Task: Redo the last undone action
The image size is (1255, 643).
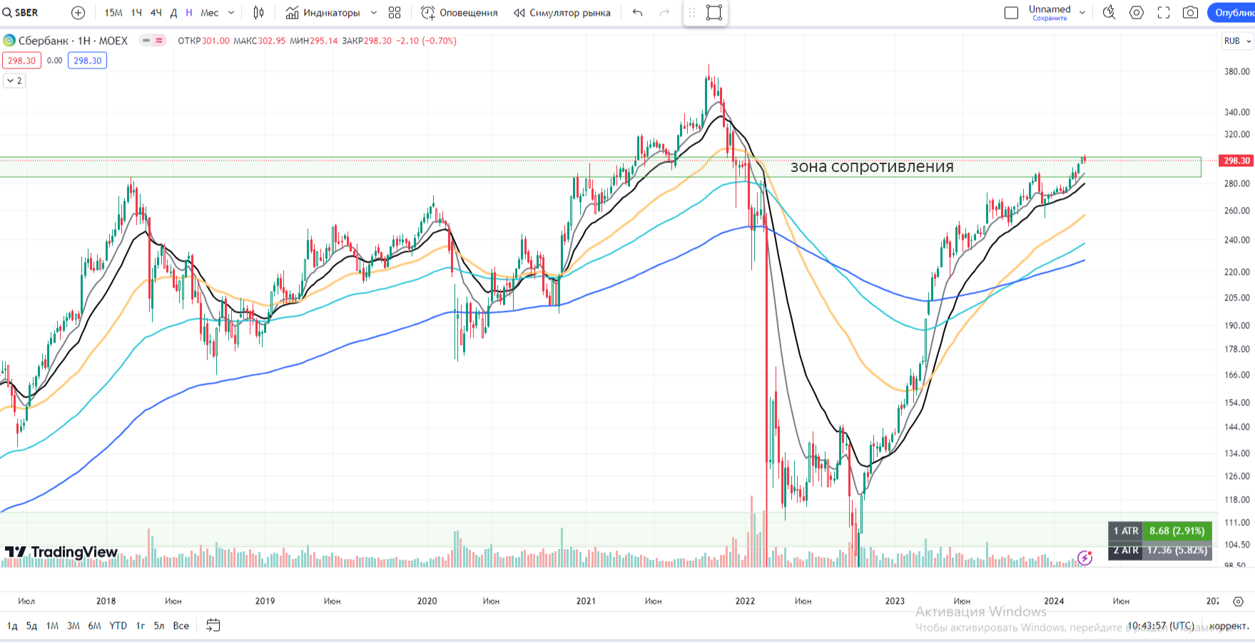Action: coord(664,13)
